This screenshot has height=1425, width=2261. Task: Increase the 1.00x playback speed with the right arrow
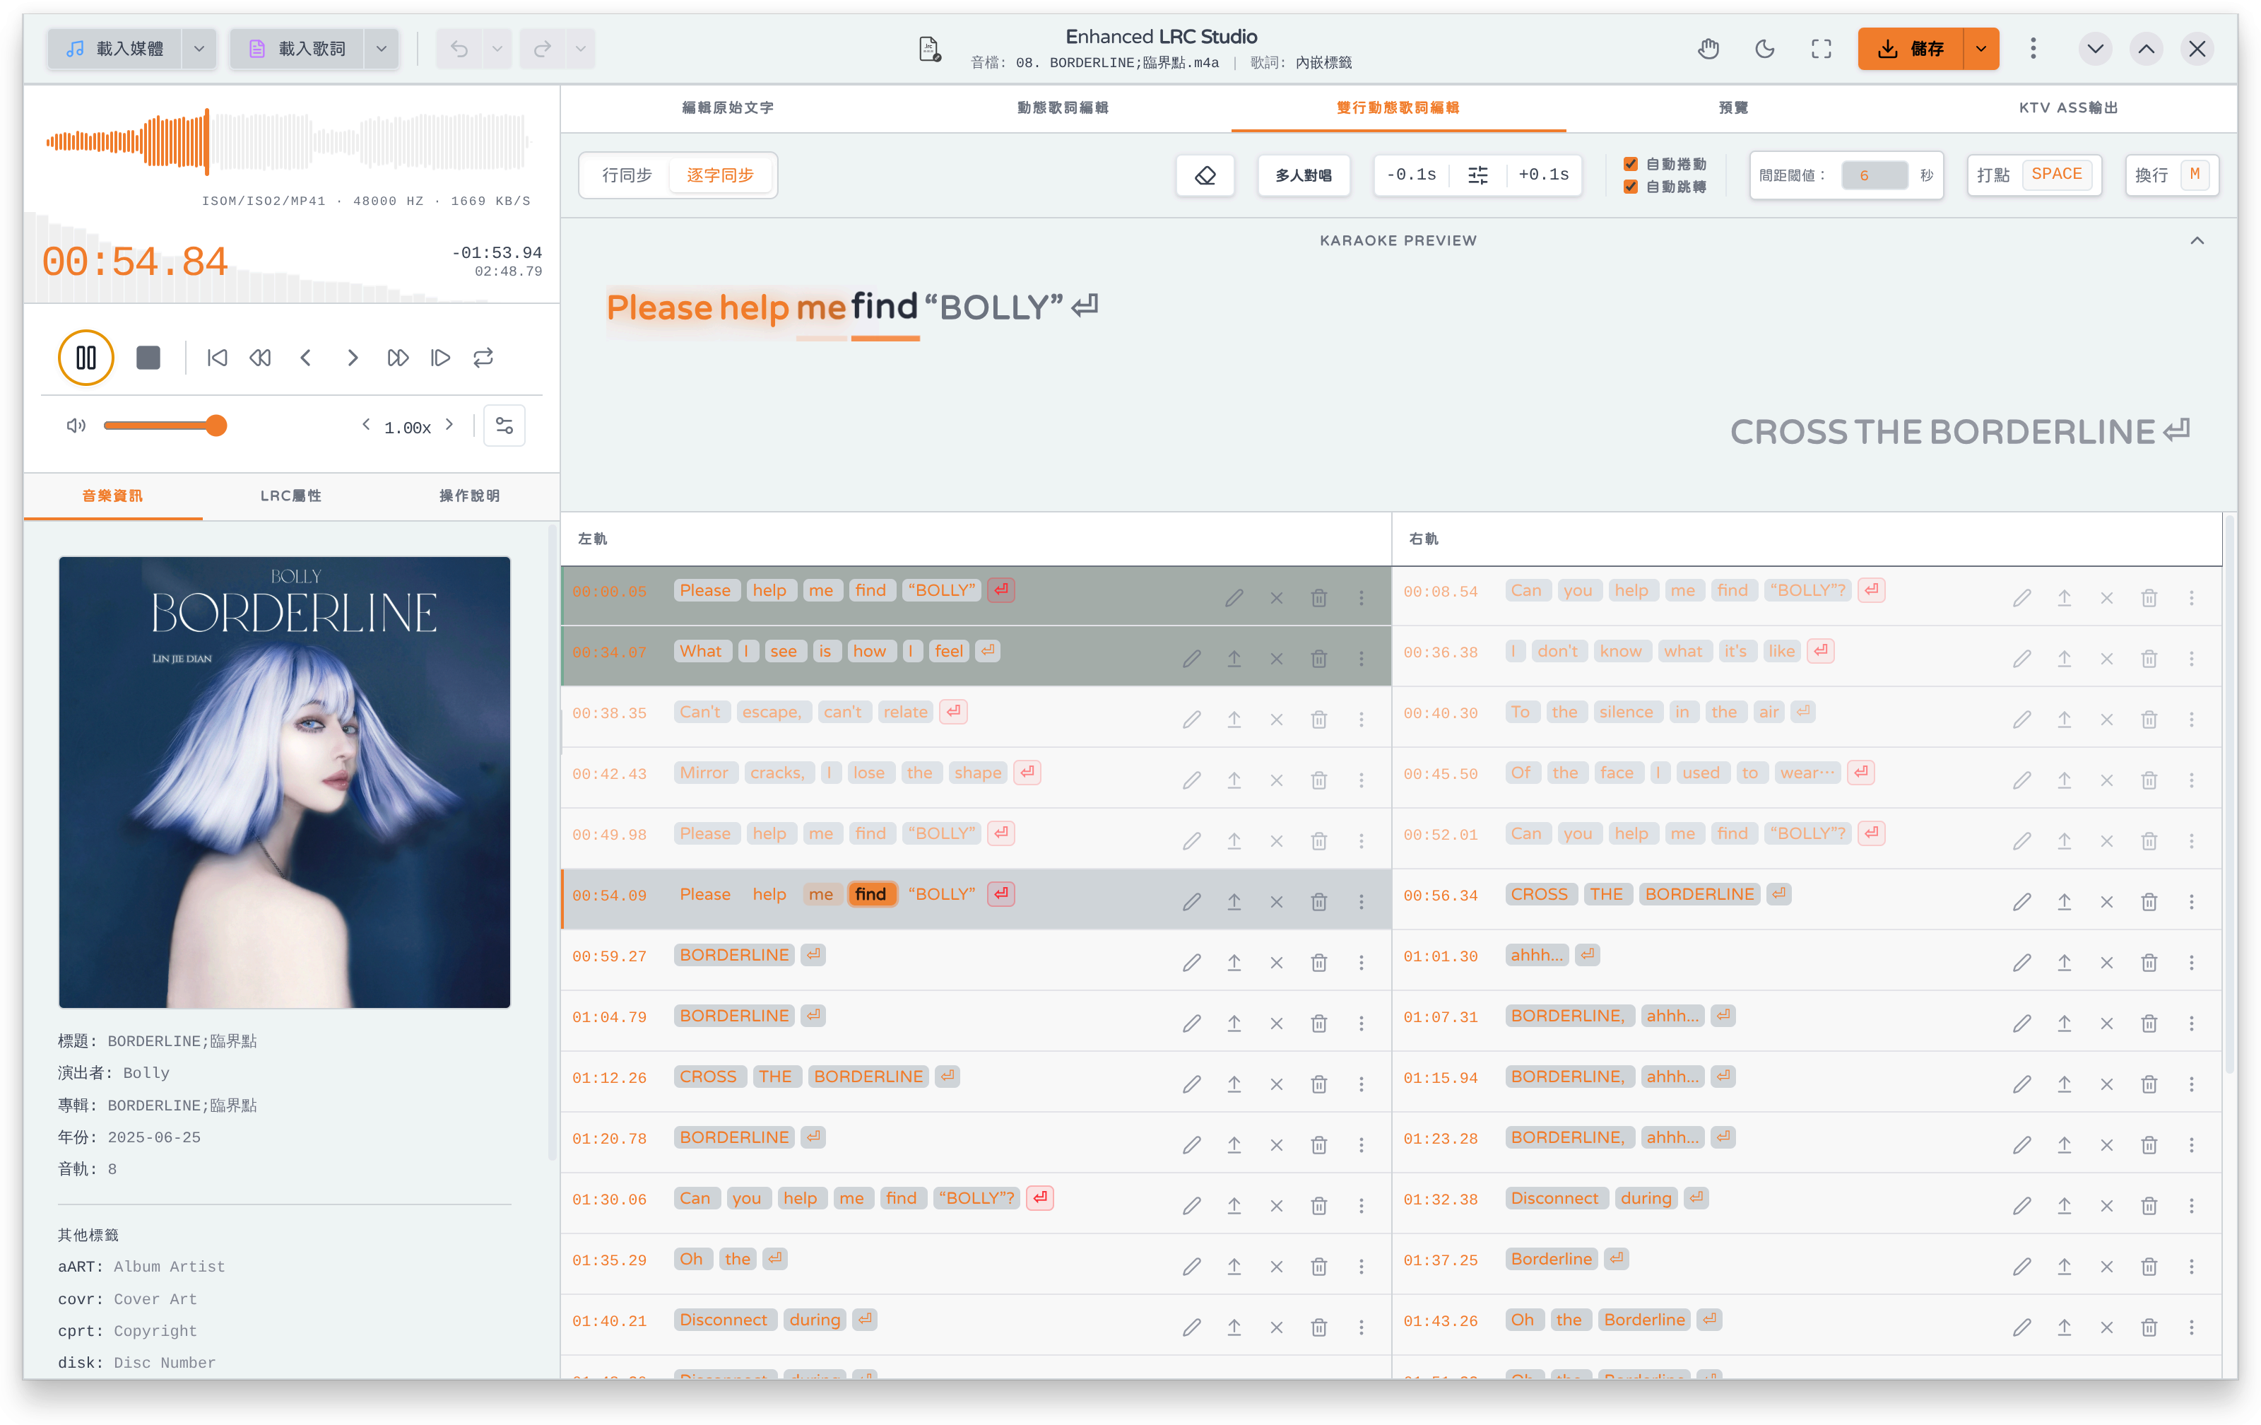tap(450, 425)
